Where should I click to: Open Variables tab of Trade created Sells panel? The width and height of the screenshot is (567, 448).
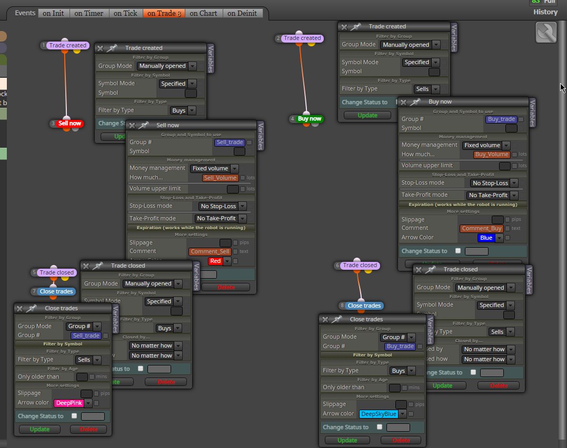454,38
